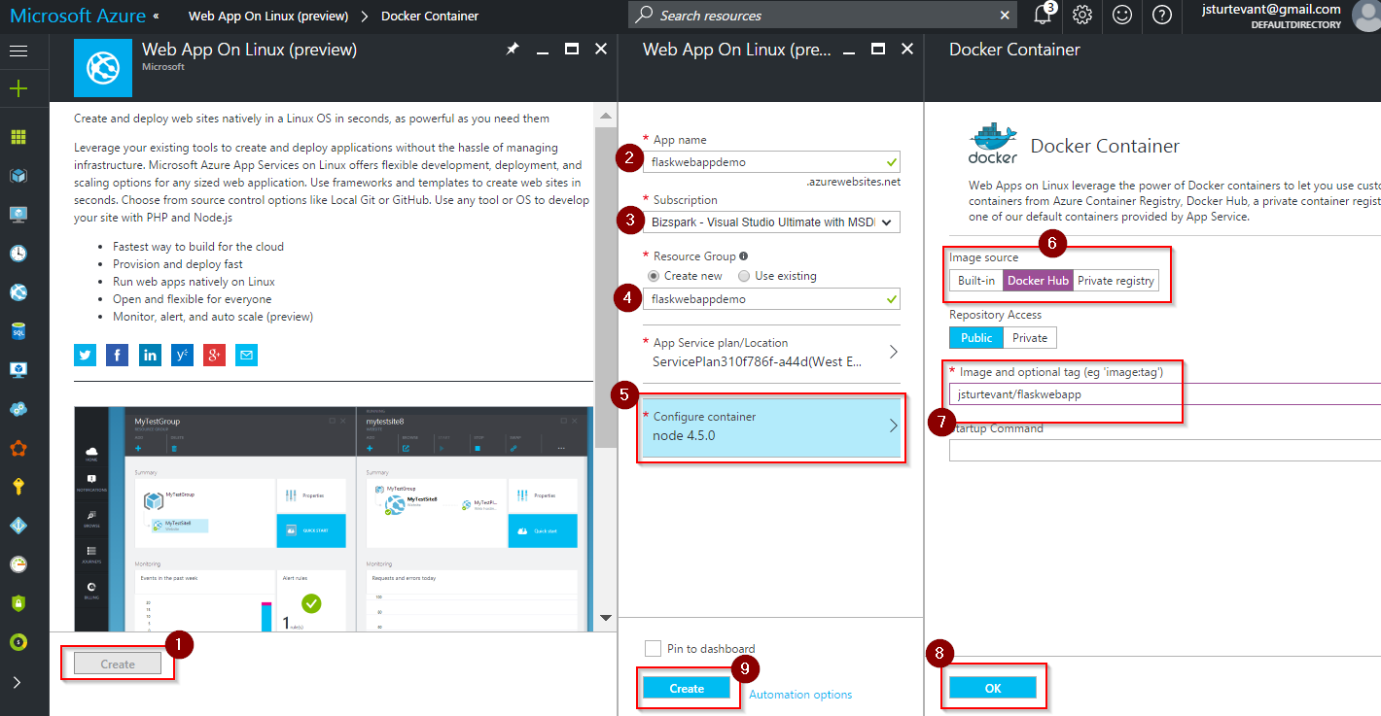Open portal settings gear icon
Viewport: 1381px width, 716px height.
pos(1082,16)
